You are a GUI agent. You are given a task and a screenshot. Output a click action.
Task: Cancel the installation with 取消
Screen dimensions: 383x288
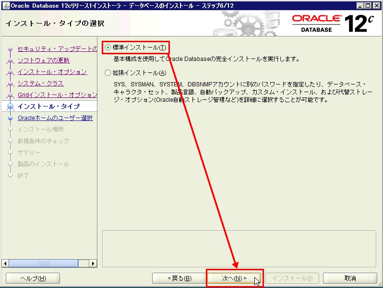350,278
